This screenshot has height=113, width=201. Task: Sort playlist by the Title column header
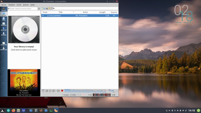pos(61,12)
